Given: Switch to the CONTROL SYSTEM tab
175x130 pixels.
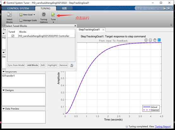Looking at the screenshot, I should 18,9.
